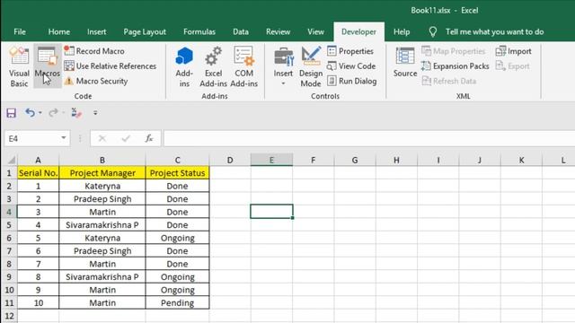Click the Enter formula checkmark
This screenshot has height=323, width=575.
click(126, 138)
